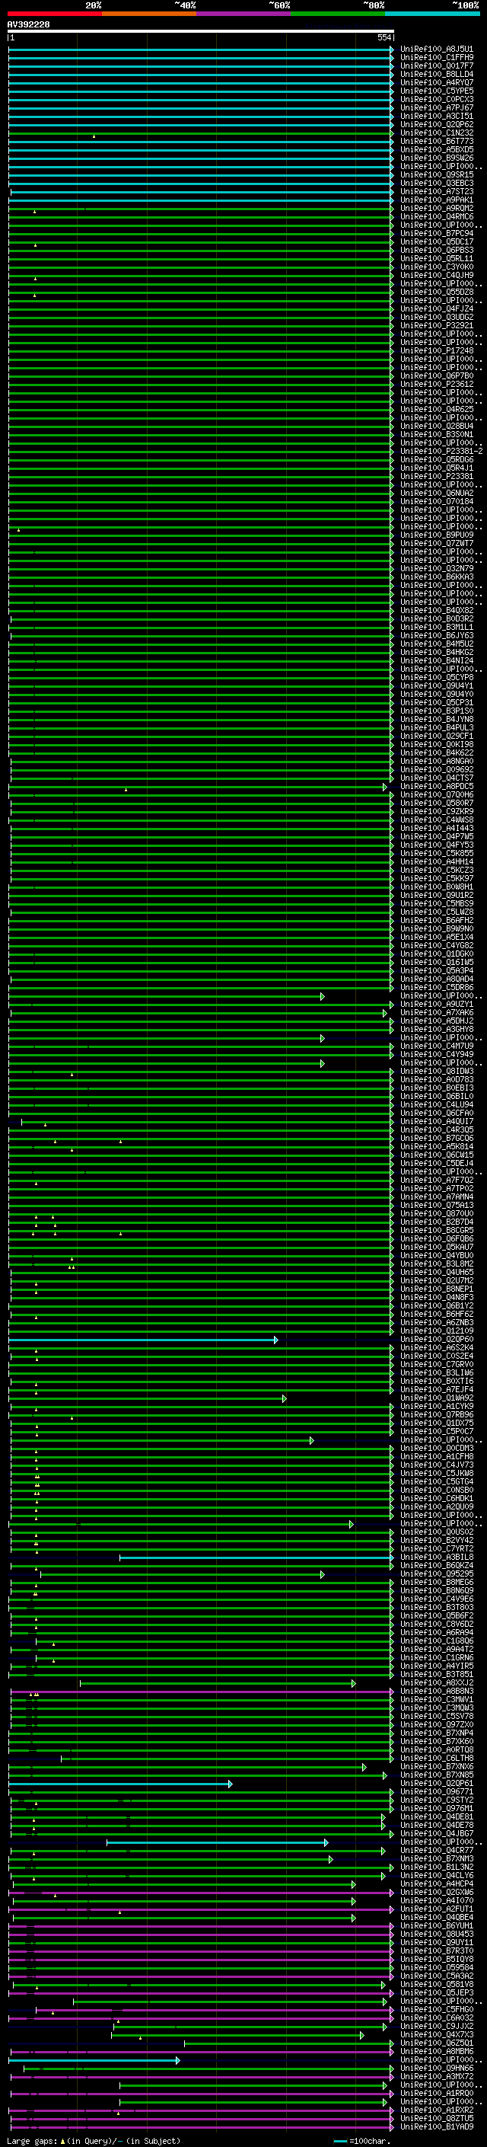Select the UniRef100_Q8IDW3 label

pos(436,1071)
